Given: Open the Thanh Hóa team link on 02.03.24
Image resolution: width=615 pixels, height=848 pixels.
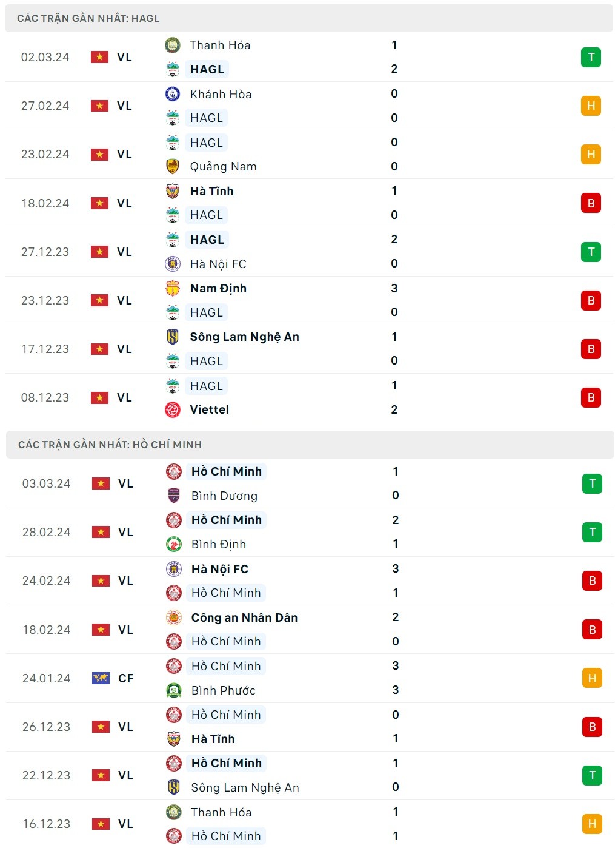Looking at the screenshot, I should click(220, 45).
